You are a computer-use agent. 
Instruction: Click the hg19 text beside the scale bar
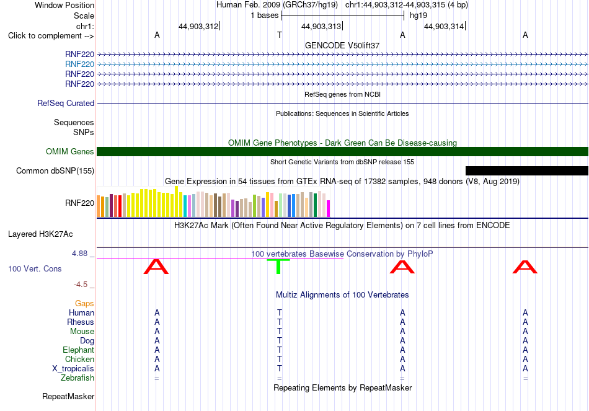[x=418, y=15]
